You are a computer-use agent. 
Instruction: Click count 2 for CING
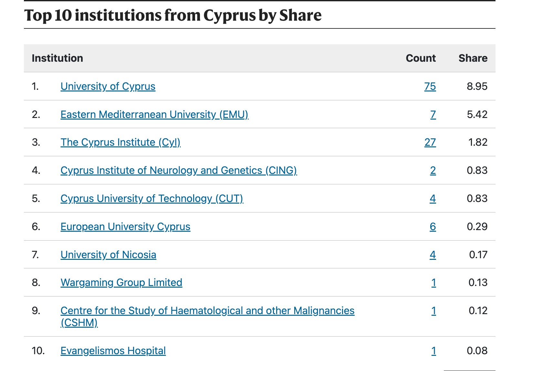pos(433,170)
